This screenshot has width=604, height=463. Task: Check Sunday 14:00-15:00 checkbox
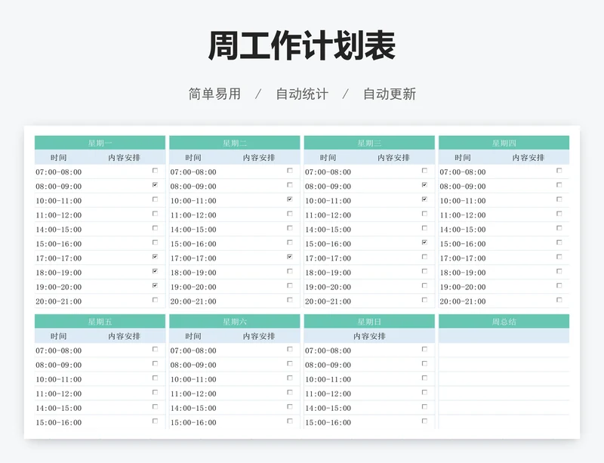coord(424,406)
